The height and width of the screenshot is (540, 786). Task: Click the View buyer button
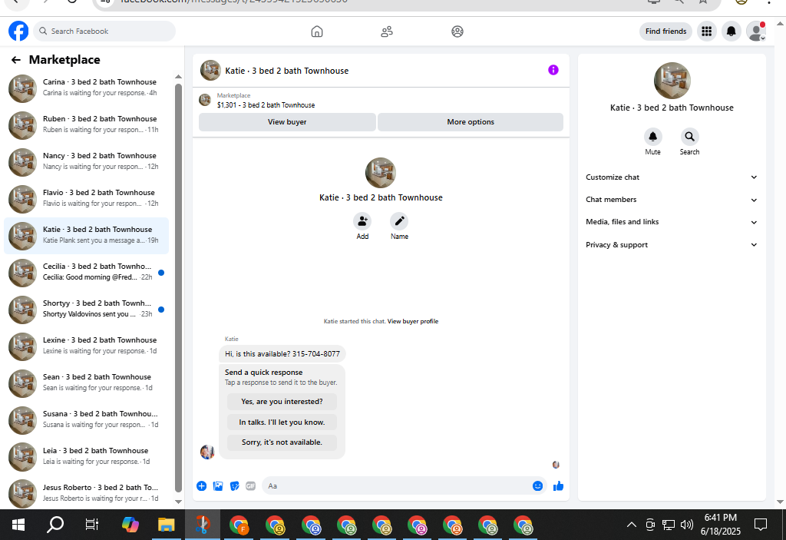pyautogui.click(x=287, y=122)
